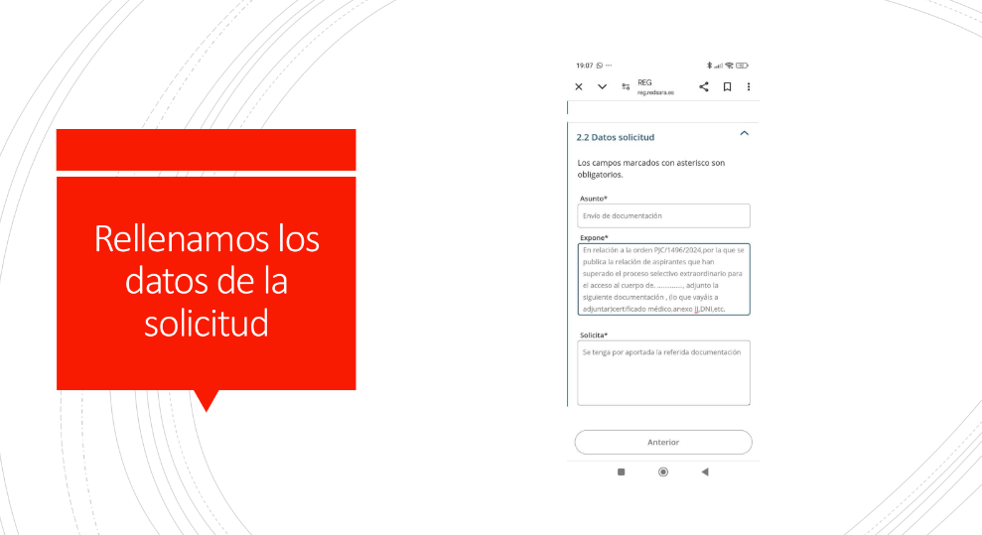Tap the Android back triangle button

click(x=705, y=471)
